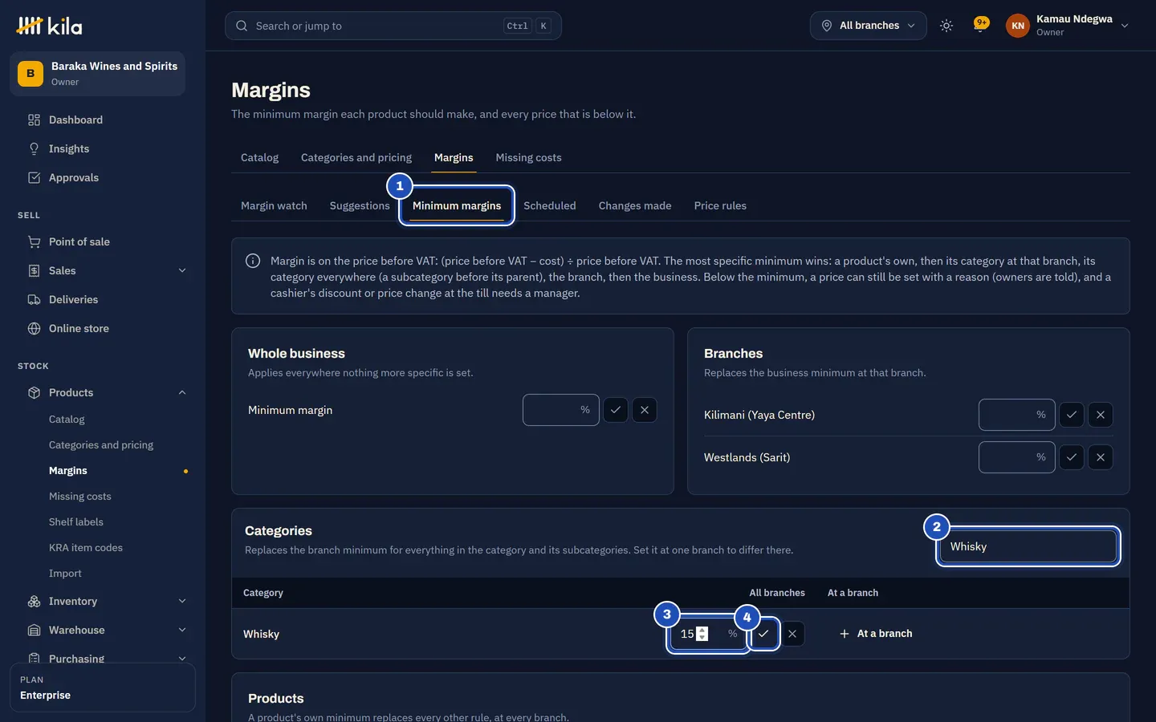Image resolution: width=1156 pixels, height=722 pixels.
Task: Open the All branches dropdown
Action: [x=868, y=26]
